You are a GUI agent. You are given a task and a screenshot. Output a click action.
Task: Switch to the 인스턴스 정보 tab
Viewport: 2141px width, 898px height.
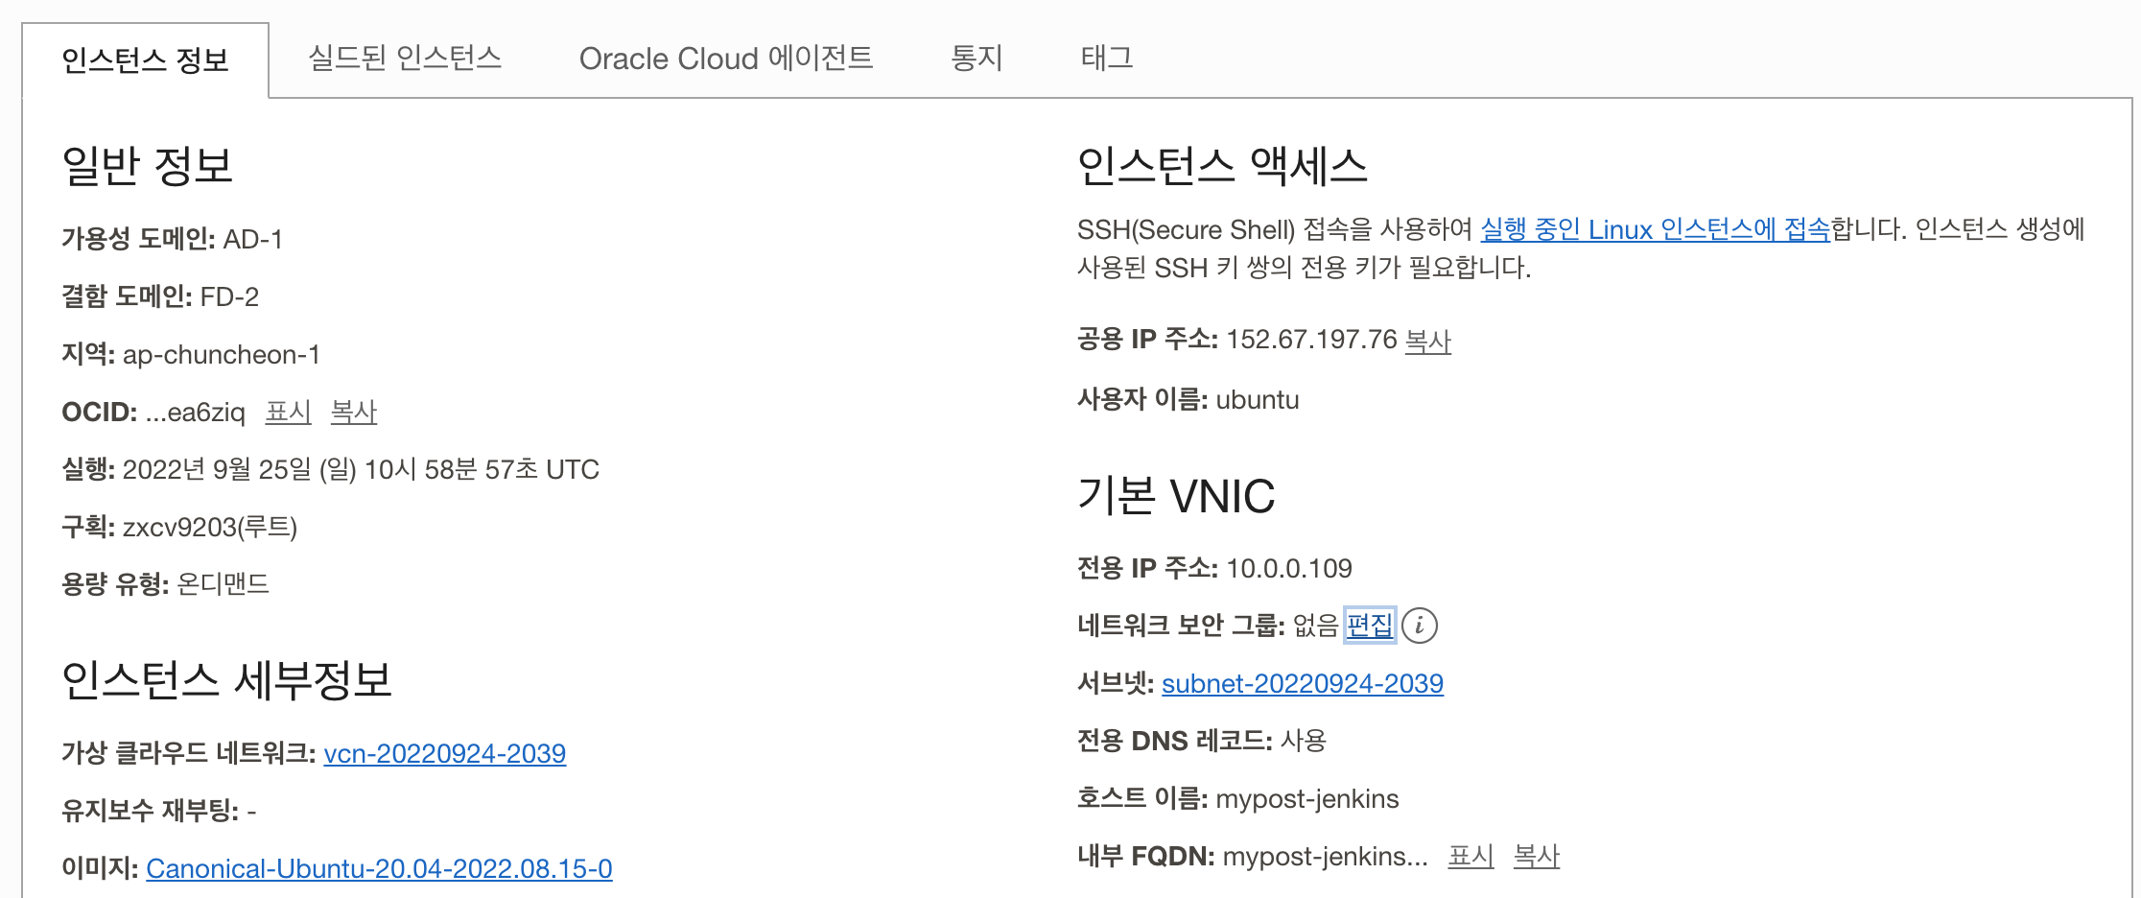pyautogui.click(x=145, y=60)
